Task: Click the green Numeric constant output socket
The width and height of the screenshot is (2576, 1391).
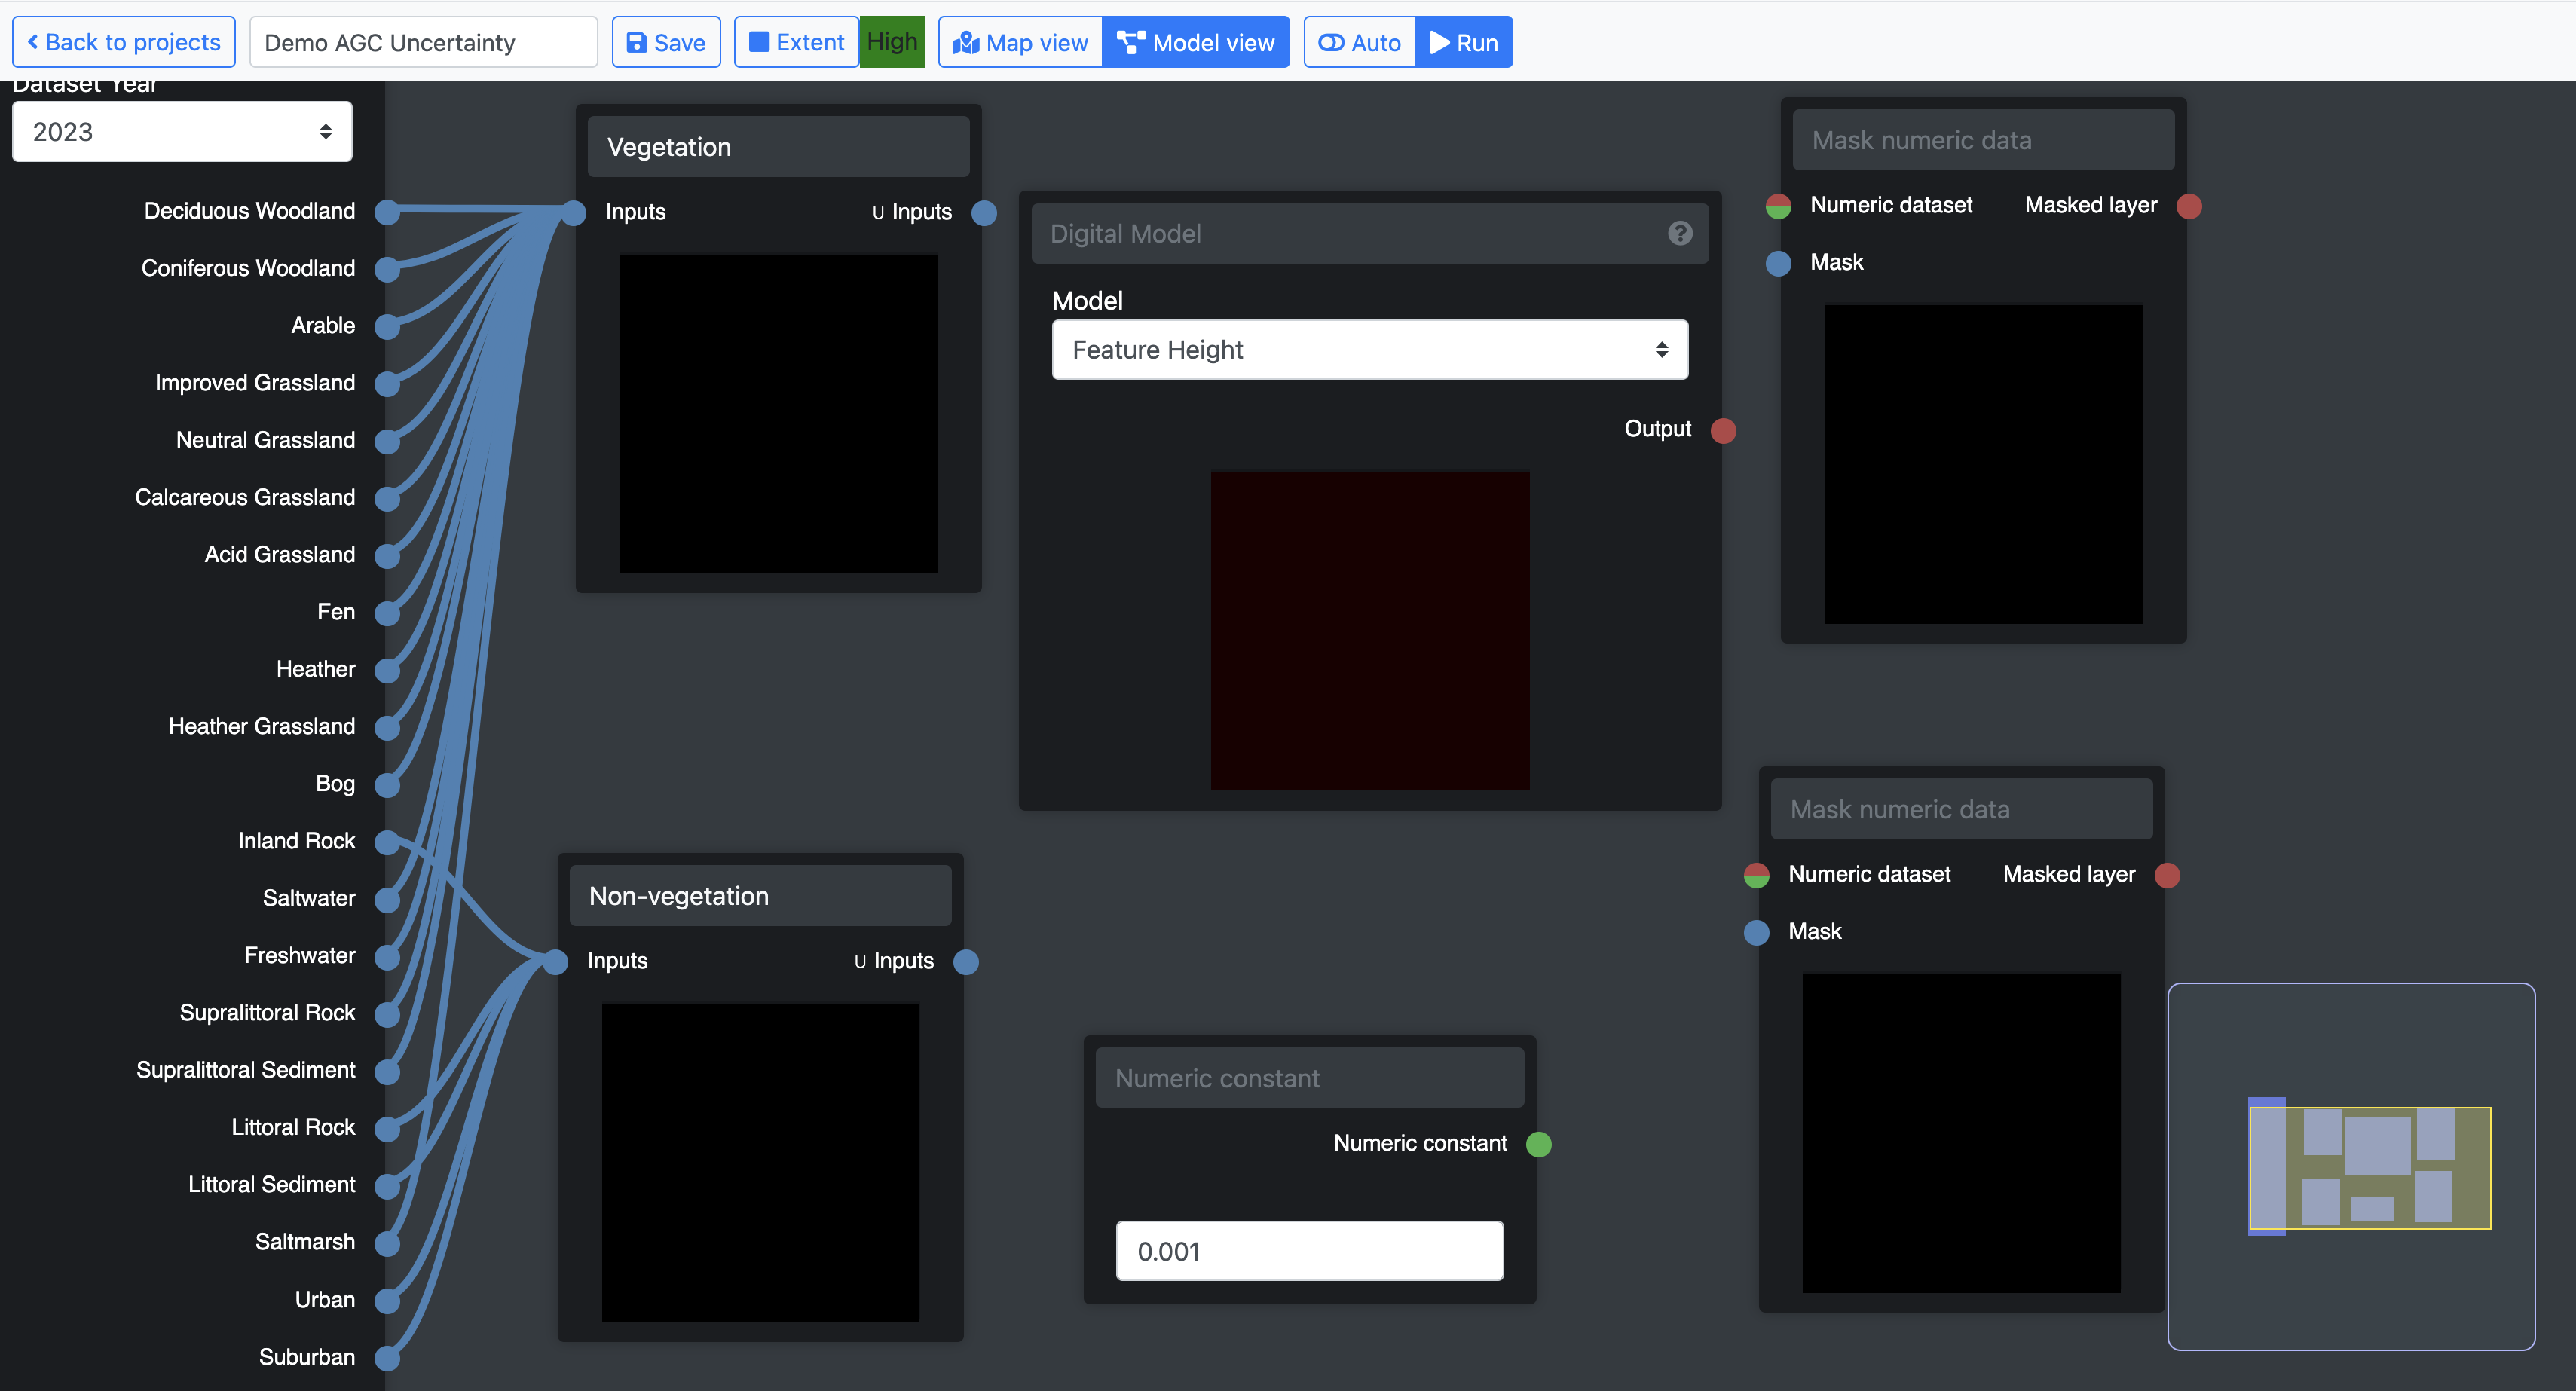Action: click(x=1539, y=1144)
